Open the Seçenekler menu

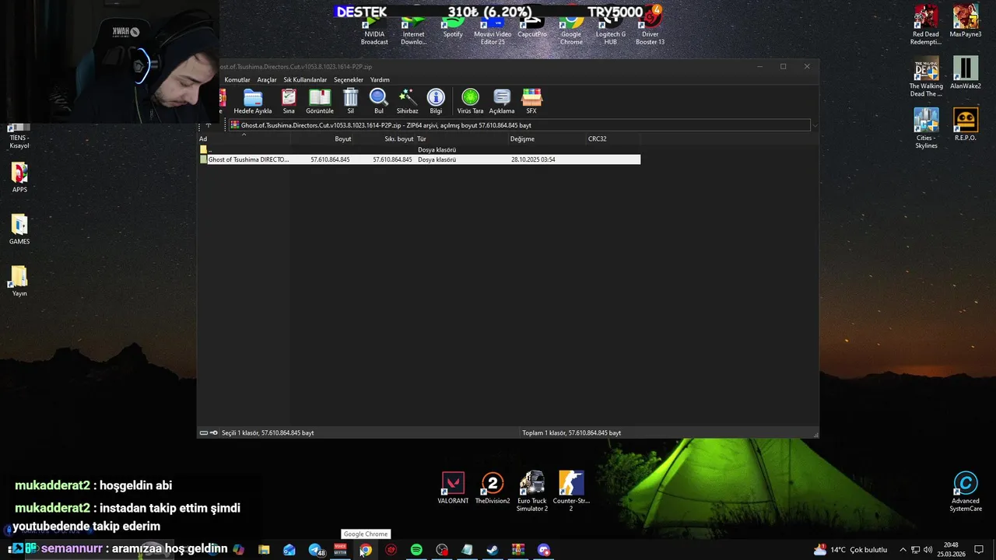click(349, 79)
